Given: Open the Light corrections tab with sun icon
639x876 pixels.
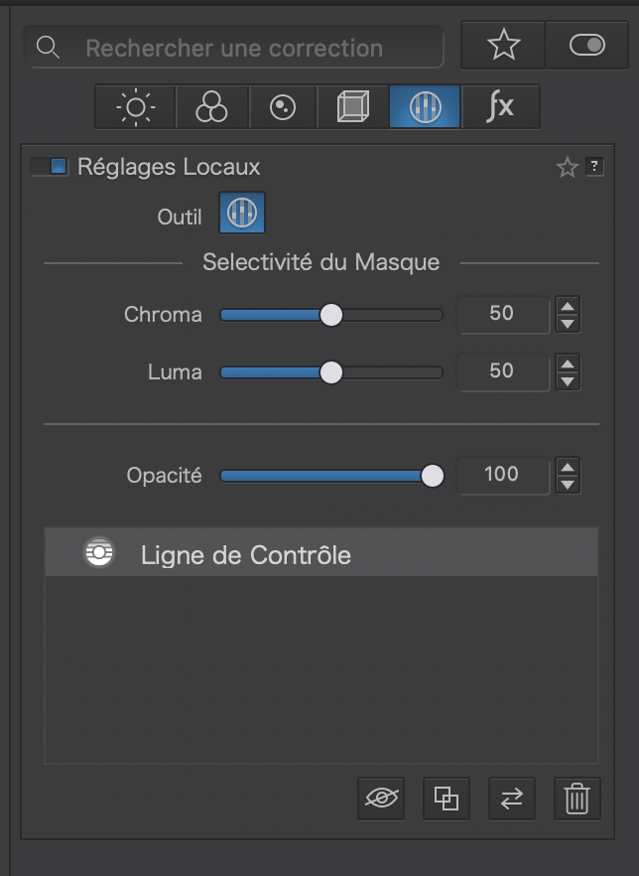Looking at the screenshot, I should pyautogui.click(x=136, y=107).
